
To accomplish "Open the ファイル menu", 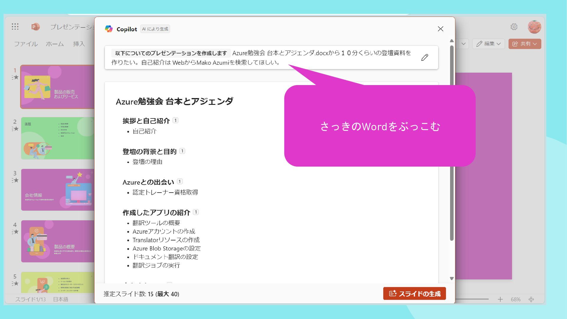I will (26, 44).
